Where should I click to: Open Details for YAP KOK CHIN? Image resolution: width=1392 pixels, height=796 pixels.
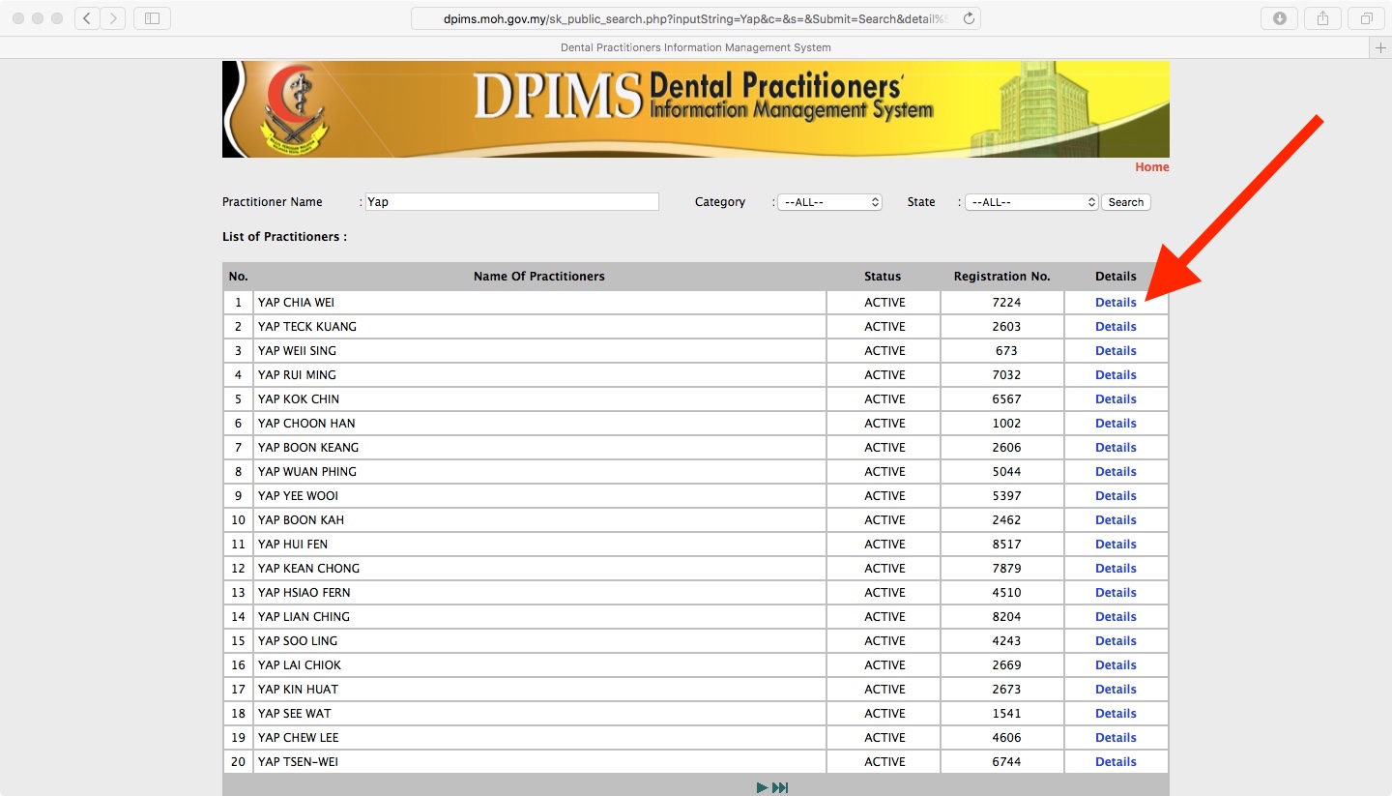point(1116,399)
